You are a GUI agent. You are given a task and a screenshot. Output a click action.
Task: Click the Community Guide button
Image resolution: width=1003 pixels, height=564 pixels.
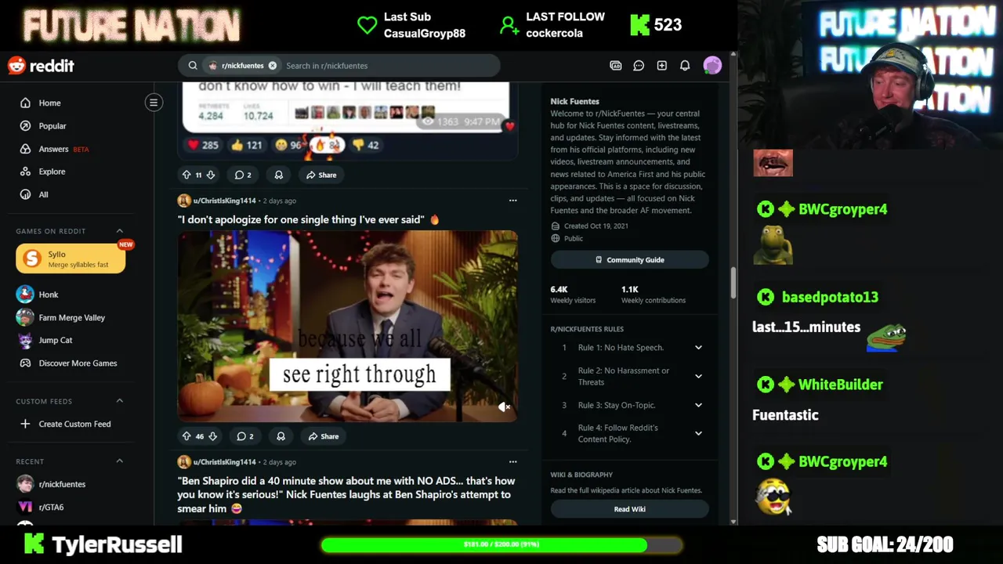tap(629, 260)
